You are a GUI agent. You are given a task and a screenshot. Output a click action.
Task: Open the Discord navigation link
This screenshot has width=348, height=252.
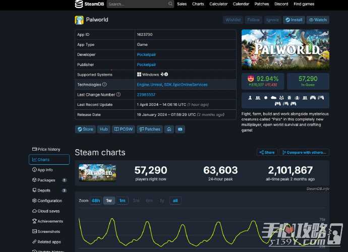(281, 4)
